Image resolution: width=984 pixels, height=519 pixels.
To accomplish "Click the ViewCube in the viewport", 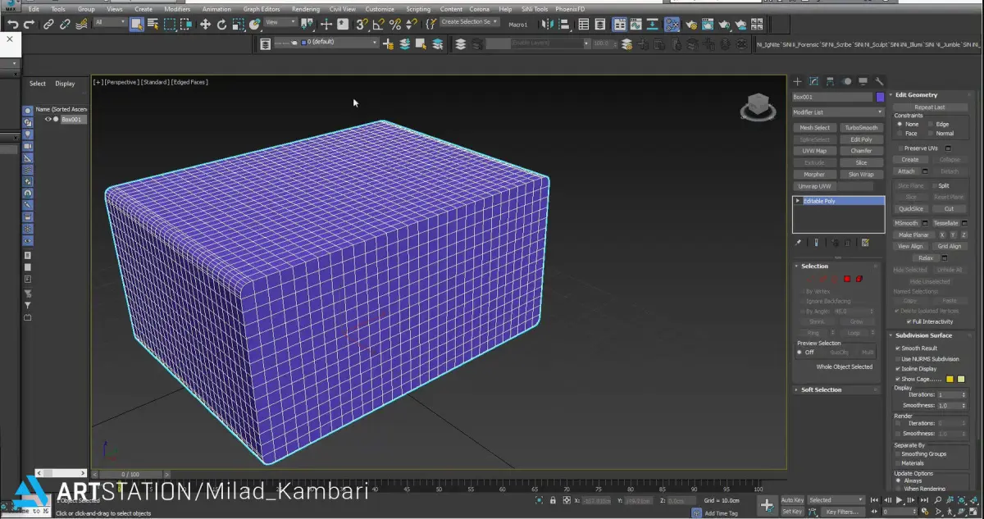I will tap(757, 107).
